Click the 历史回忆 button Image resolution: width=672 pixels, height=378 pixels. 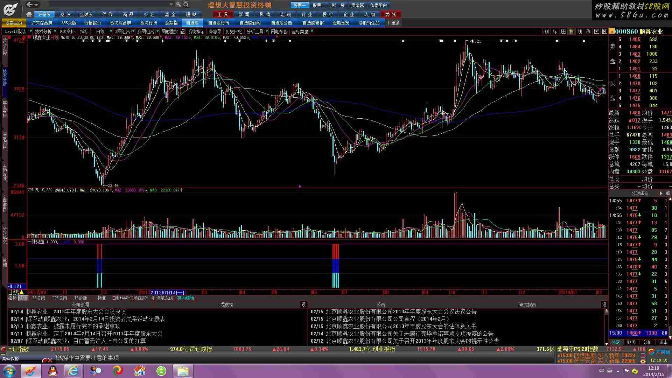[x=234, y=31]
